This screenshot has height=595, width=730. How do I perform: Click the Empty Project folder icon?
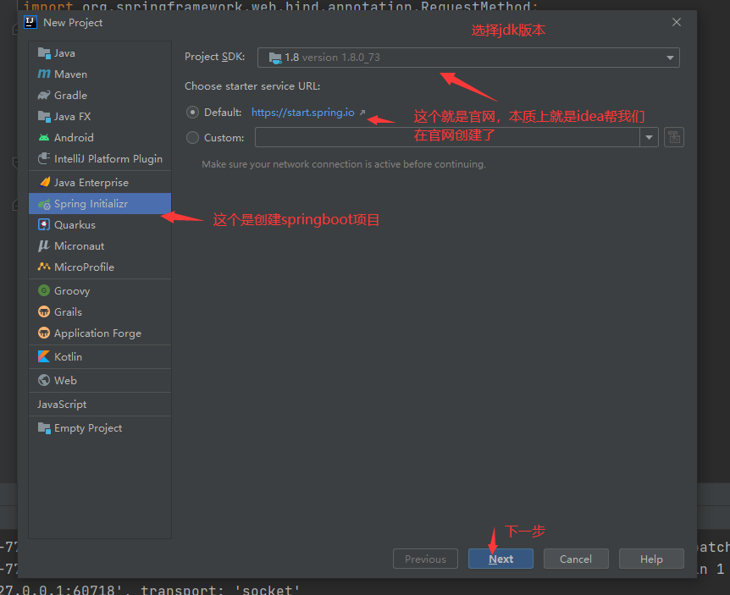point(44,428)
